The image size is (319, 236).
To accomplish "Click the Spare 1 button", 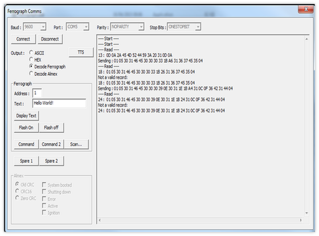I will click(x=26, y=161).
